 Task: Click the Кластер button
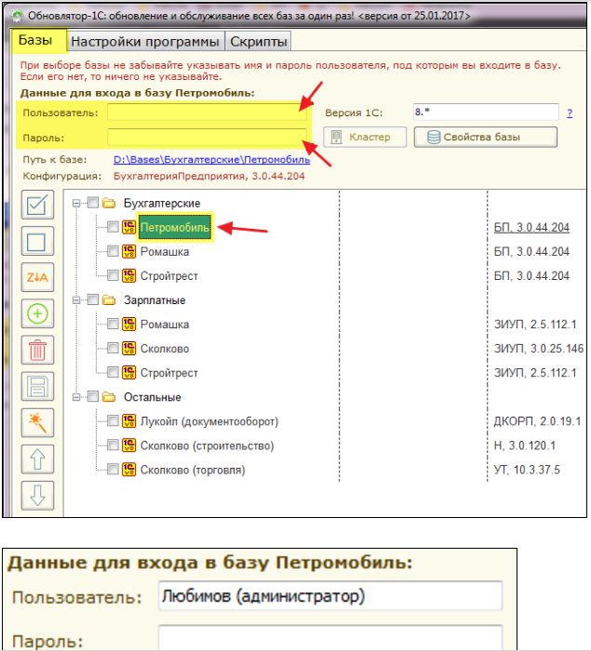(x=365, y=137)
